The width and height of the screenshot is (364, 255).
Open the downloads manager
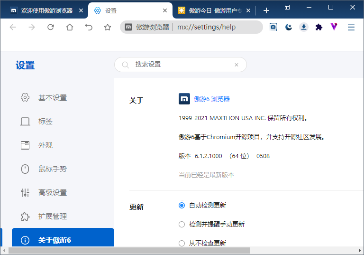pyautogui.click(x=304, y=27)
